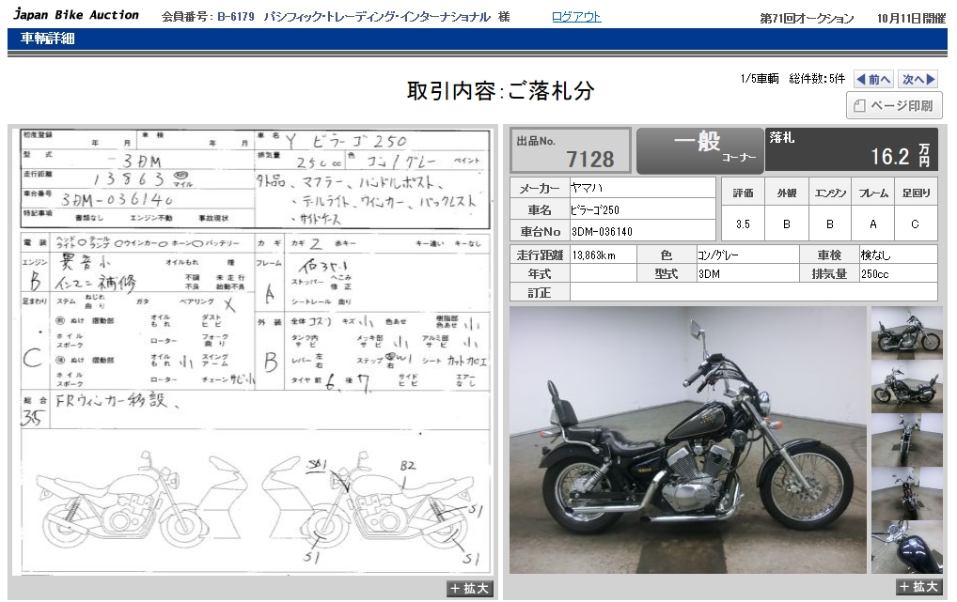The width and height of the screenshot is (957, 602).
Task: Click the ページ印刷 print page button
Action: click(894, 105)
